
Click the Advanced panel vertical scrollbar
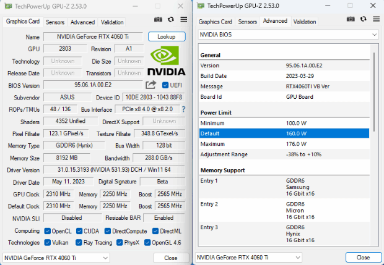pos(374,91)
